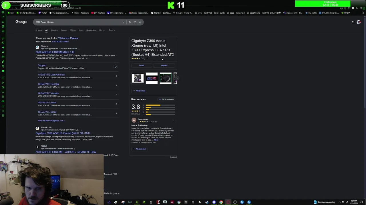366x205 pixels.
Task: Open Discord from the taskbar
Action: (214, 202)
